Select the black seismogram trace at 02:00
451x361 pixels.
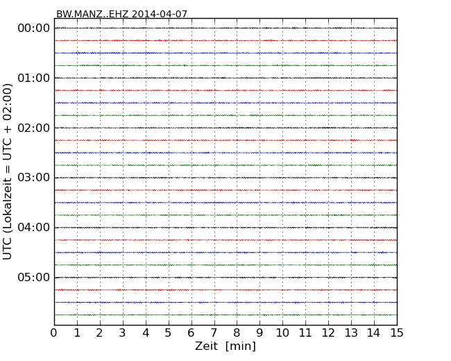click(x=226, y=128)
